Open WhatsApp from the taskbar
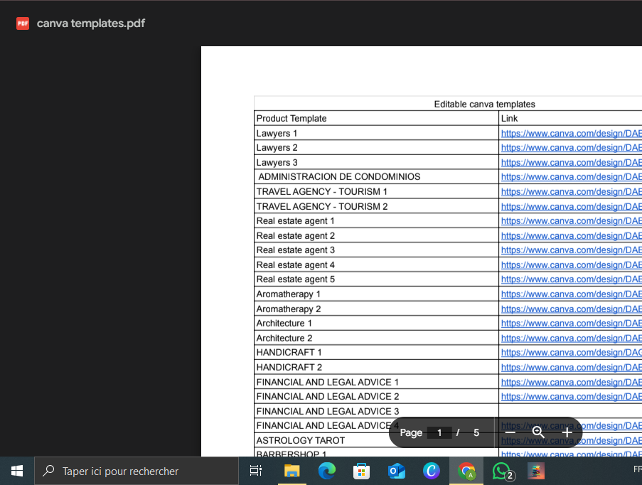The width and height of the screenshot is (642, 485). (503, 471)
